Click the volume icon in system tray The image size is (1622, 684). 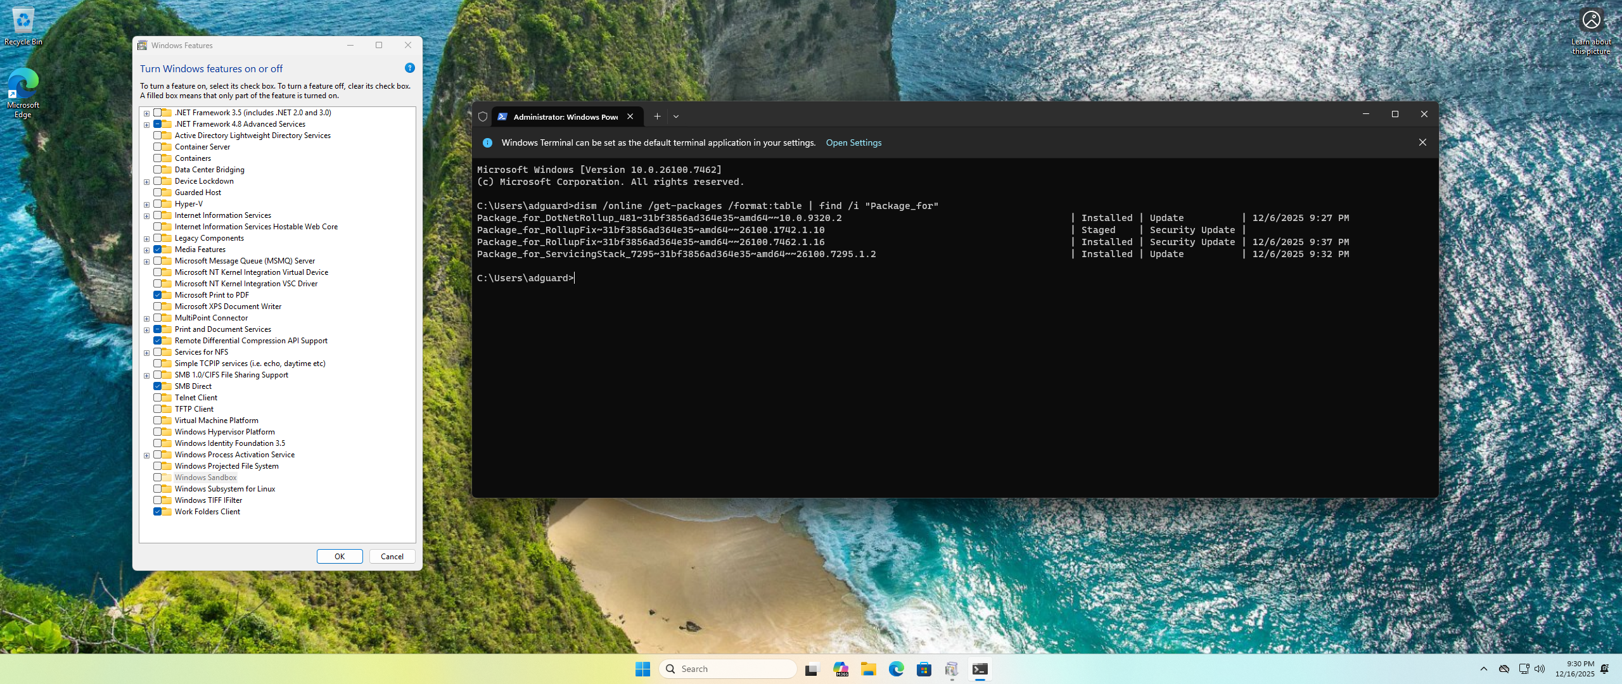(x=1540, y=669)
